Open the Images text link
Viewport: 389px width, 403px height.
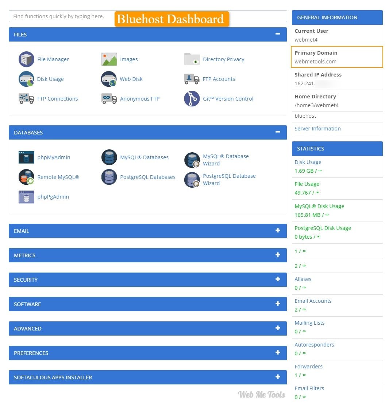coord(129,59)
